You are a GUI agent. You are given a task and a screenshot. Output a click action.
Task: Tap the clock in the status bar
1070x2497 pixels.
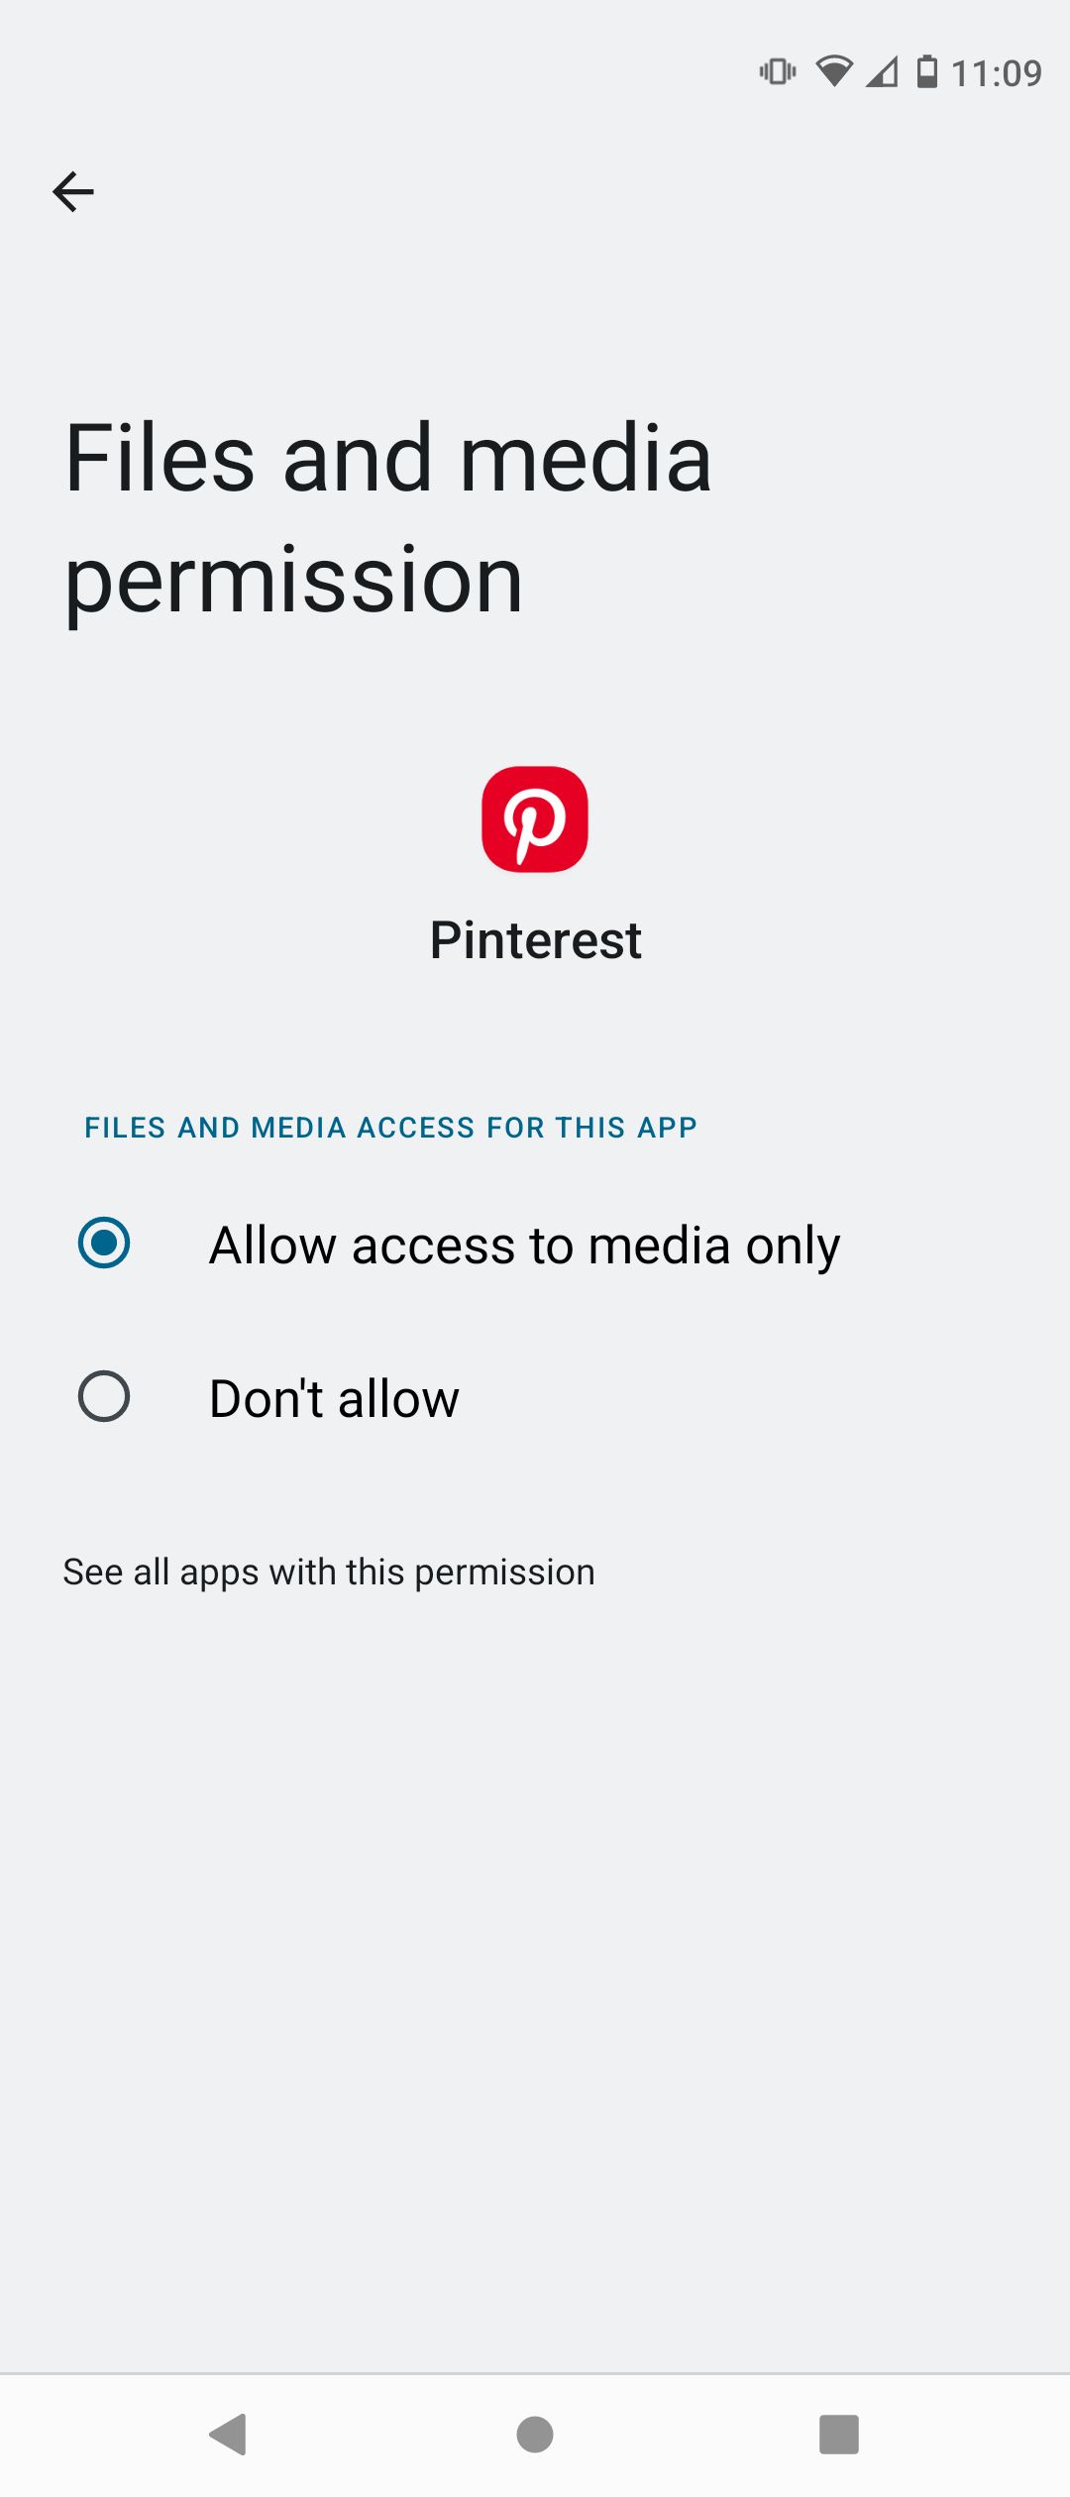(x=999, y=70)
